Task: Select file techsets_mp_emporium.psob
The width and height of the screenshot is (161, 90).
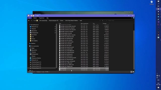Action: [67, 47]
